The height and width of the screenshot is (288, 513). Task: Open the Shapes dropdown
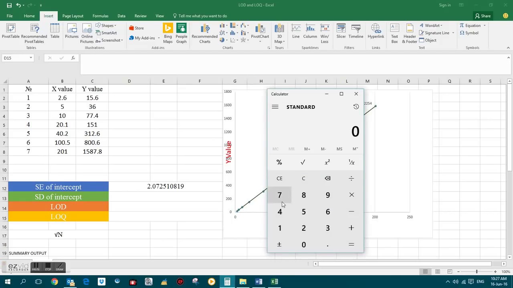click(106, 26)
